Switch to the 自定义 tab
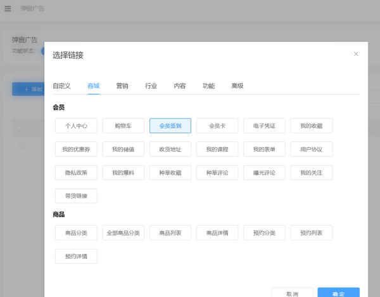Viewport: 380px width, 297px height. click(61, 86)
